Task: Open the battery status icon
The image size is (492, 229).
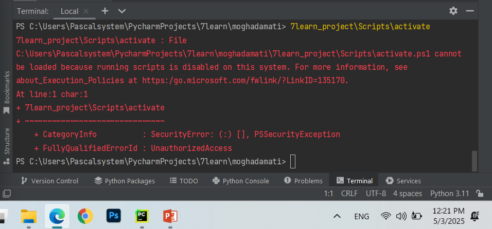Action: pos(417,216)
